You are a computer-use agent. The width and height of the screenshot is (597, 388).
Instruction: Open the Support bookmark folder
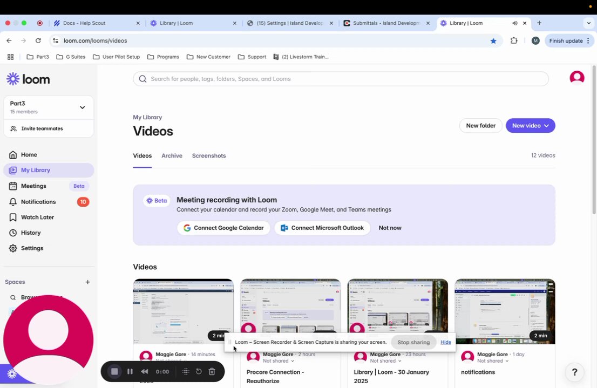tap(252, 57)
